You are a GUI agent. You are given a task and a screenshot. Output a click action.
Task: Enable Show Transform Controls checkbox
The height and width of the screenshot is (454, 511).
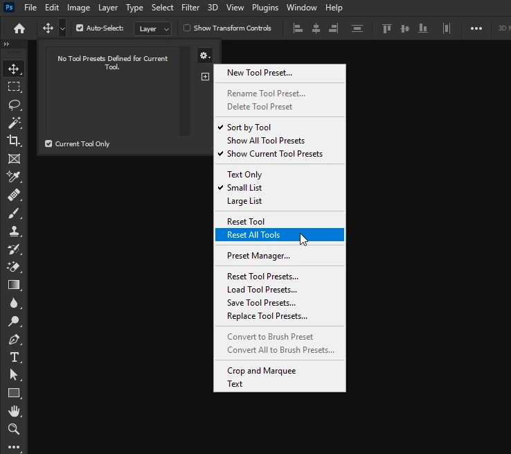[187, 28]
